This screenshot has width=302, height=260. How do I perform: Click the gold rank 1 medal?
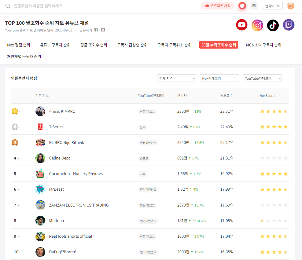[x=15, y=111]
